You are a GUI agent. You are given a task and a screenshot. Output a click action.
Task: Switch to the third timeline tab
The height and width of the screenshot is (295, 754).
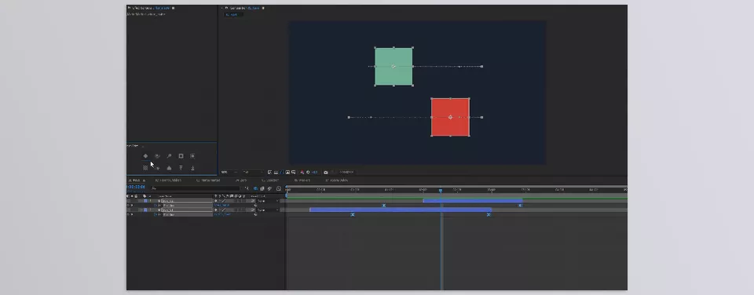207,180
